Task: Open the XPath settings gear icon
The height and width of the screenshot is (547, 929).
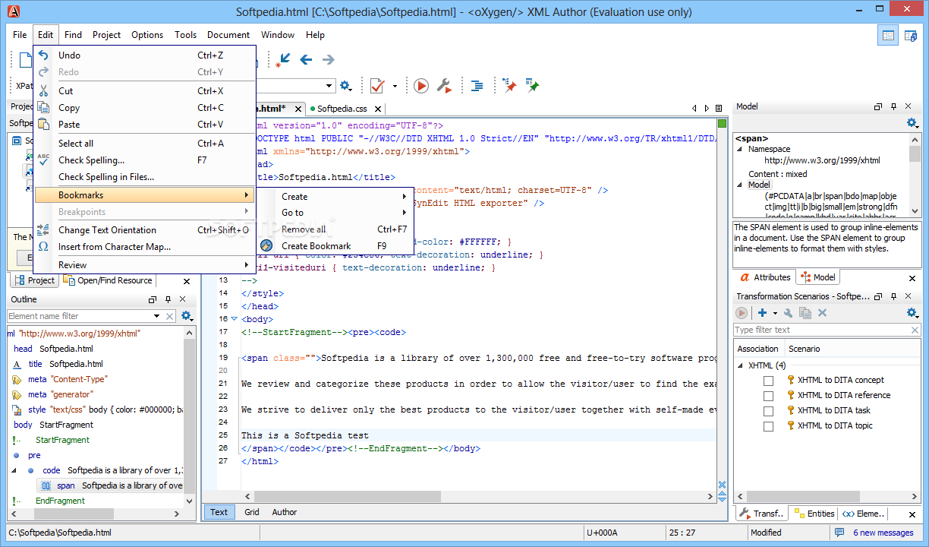Action: pos(345,86)
